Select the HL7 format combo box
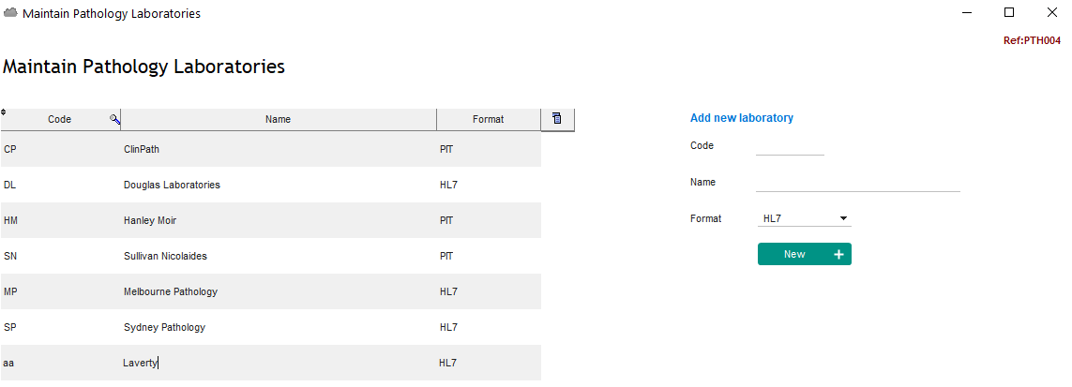The width and height of the screenshot is (1072, 387). (x=805, y=218)
